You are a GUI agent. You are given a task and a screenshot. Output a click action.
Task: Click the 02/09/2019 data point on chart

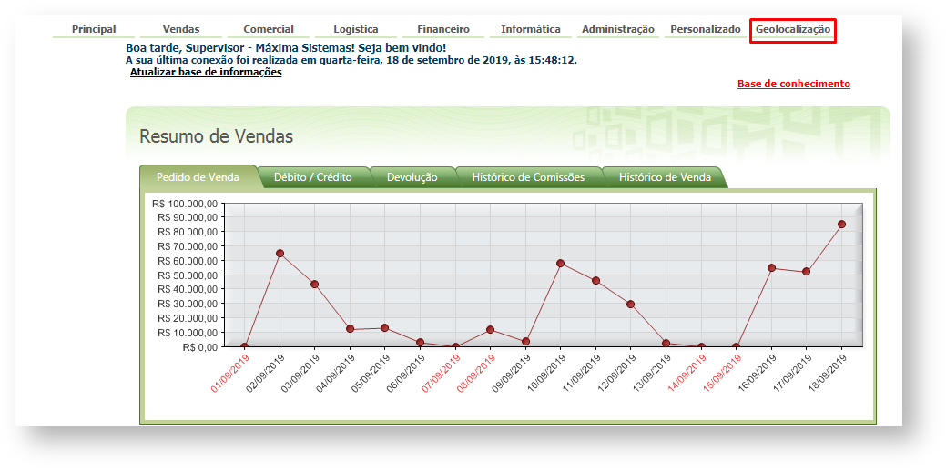coord(280,254)
